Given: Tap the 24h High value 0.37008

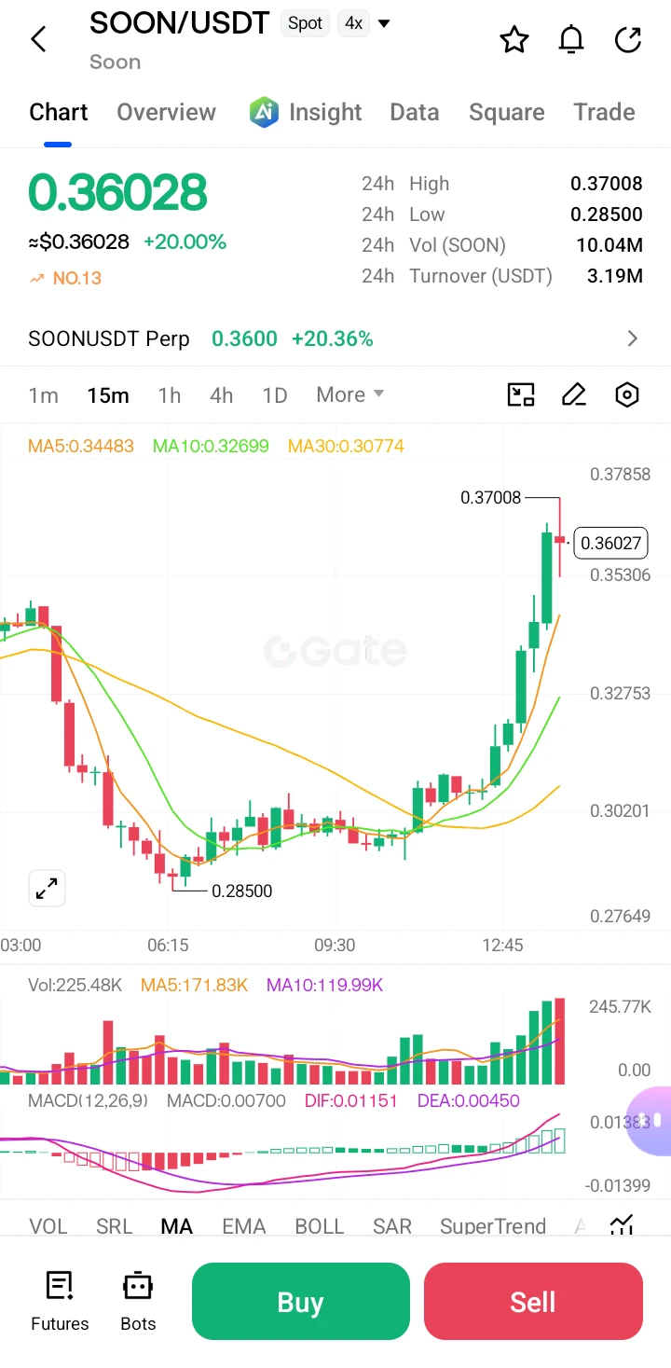Looking at the screenshot, I should click(x=607, y=184).
